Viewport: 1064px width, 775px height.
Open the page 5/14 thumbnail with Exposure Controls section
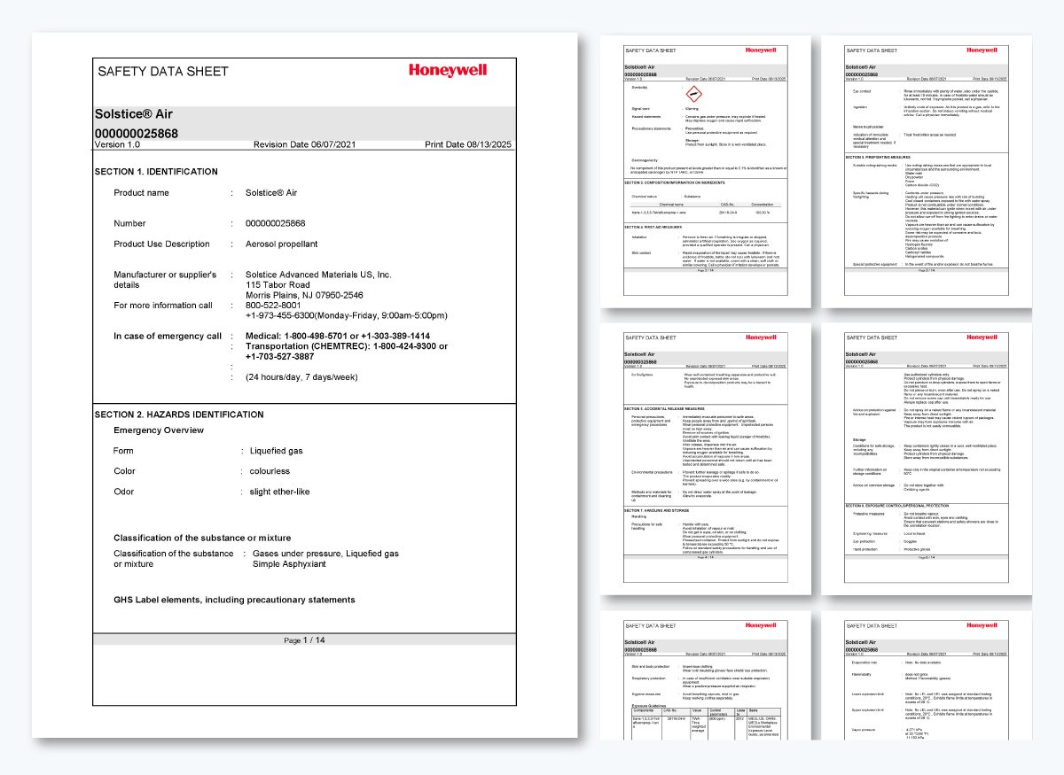click(927, 459)
